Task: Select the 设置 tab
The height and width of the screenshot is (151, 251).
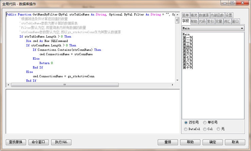Action: point(229,15)
